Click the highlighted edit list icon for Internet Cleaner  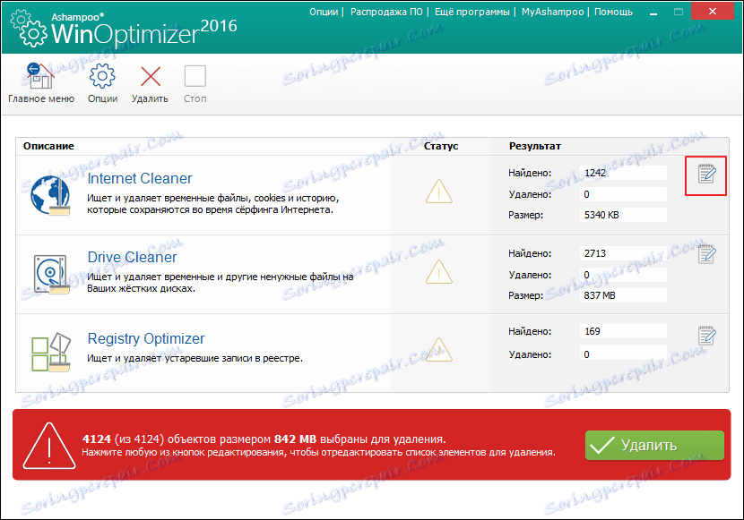[x=705, y=175]
